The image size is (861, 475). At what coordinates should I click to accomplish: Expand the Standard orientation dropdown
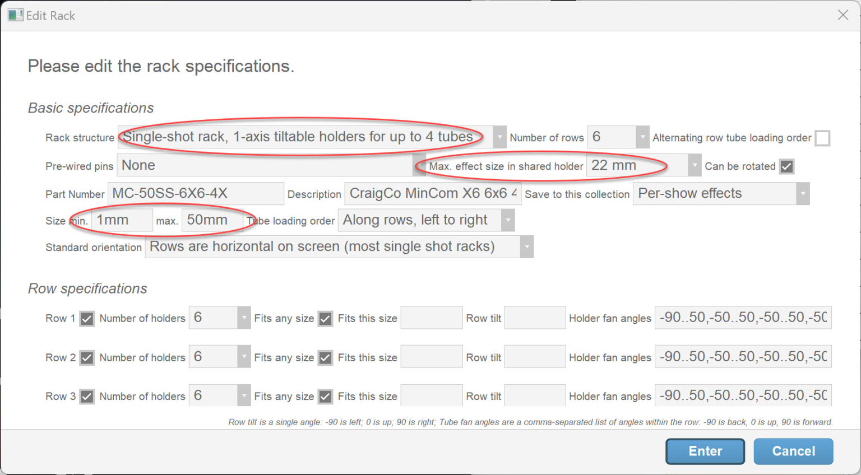(526, 247)
